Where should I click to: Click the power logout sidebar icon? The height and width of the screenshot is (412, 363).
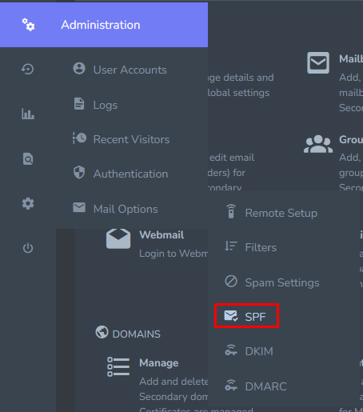click(28, 248)
